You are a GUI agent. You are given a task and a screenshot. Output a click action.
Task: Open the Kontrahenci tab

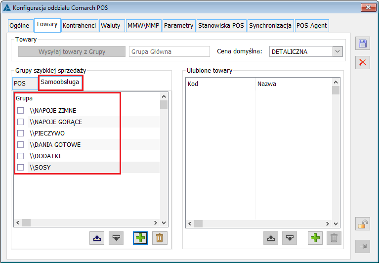coord(80,25)
